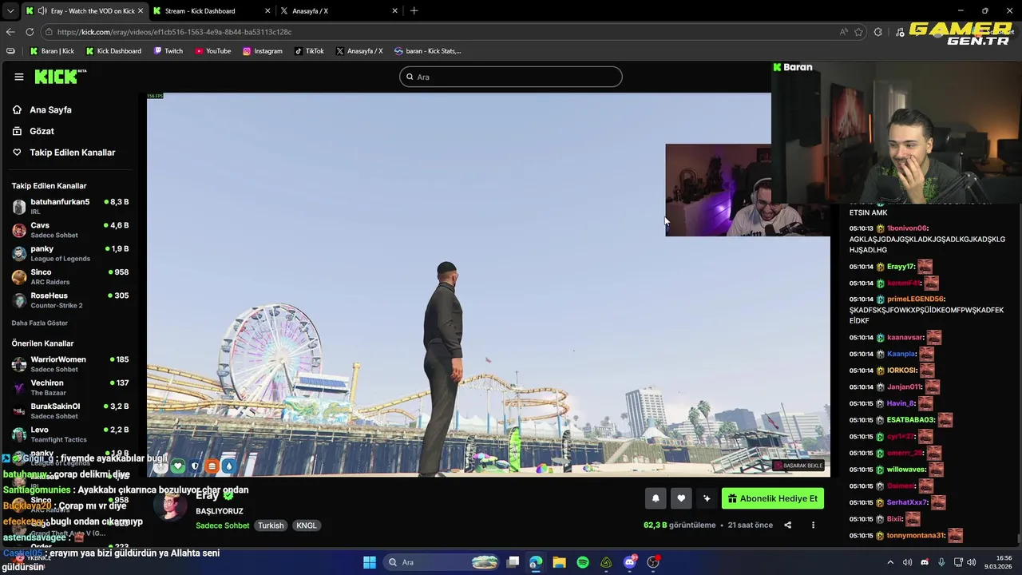The width and height of the screenshot is (1022, 575).
Task: Expand Daha Fazla Göster in sidebar
Action: (40, 323)
